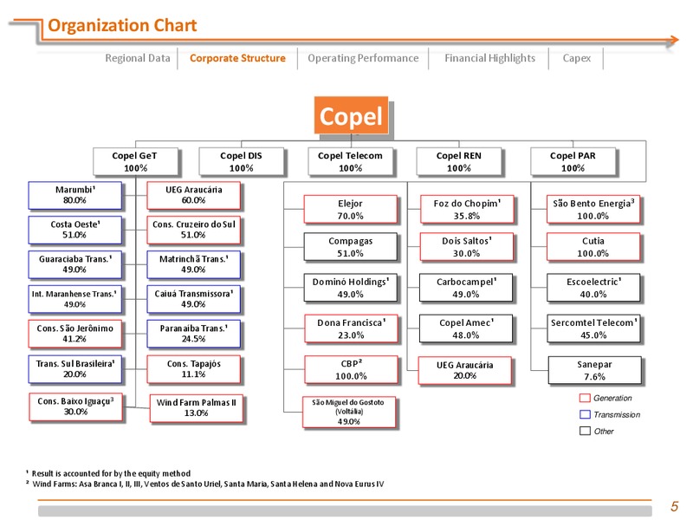Viewport: 693px width, 520px height.
Task: Click Paranaíba Trans. 24.5% box
Action: click(x=193, y=334)
